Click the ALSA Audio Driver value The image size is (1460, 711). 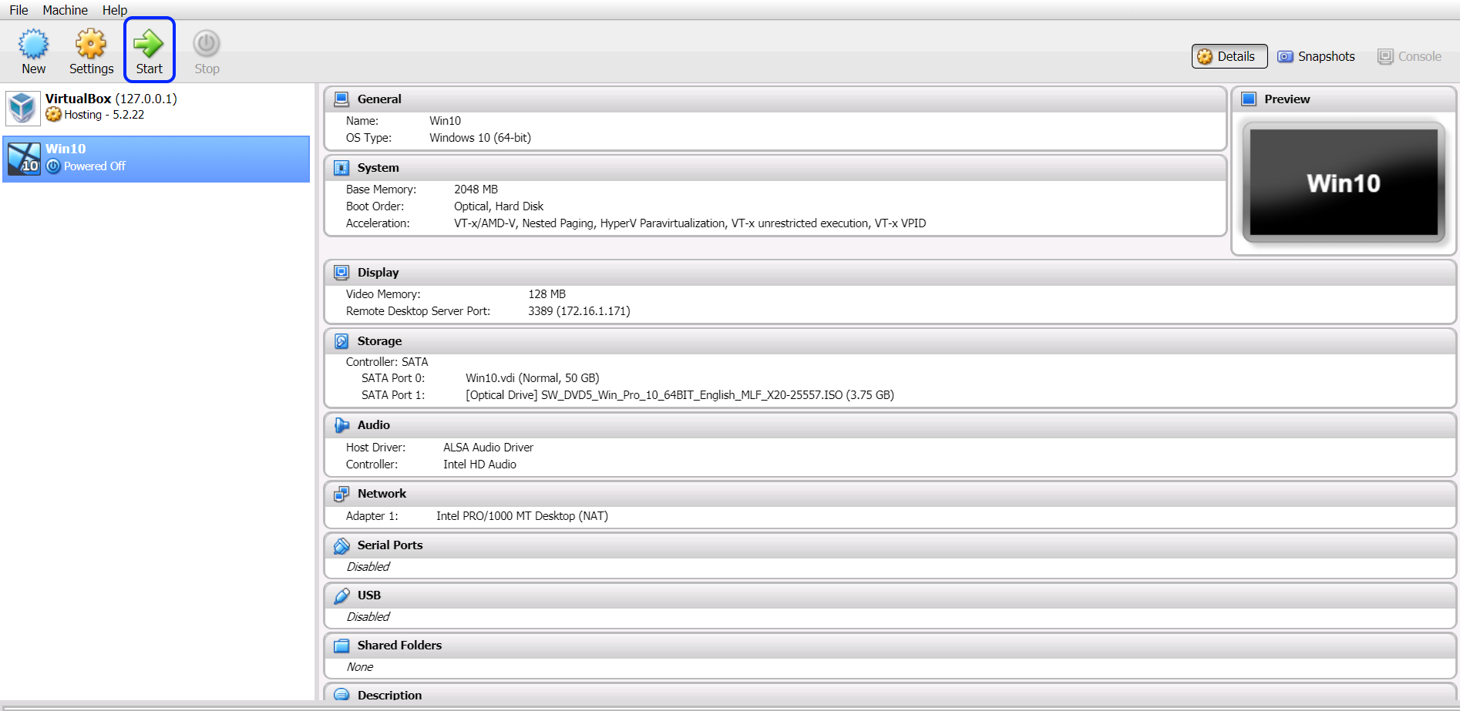488,448
